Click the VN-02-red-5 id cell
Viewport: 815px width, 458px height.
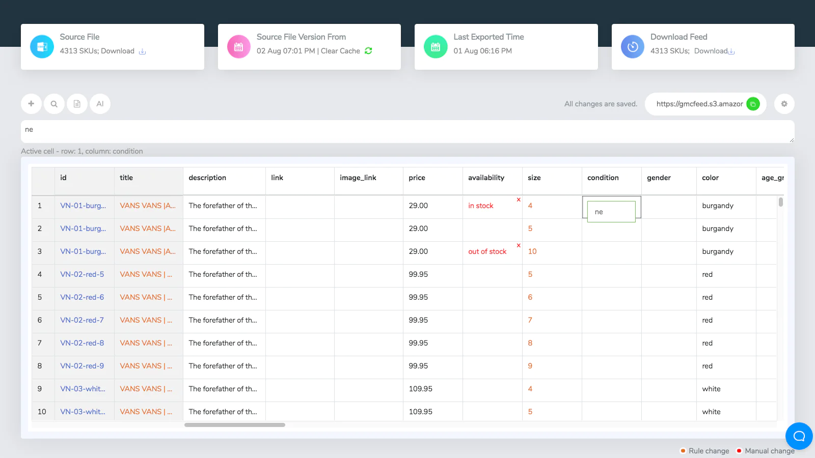[x=84, y=275]
